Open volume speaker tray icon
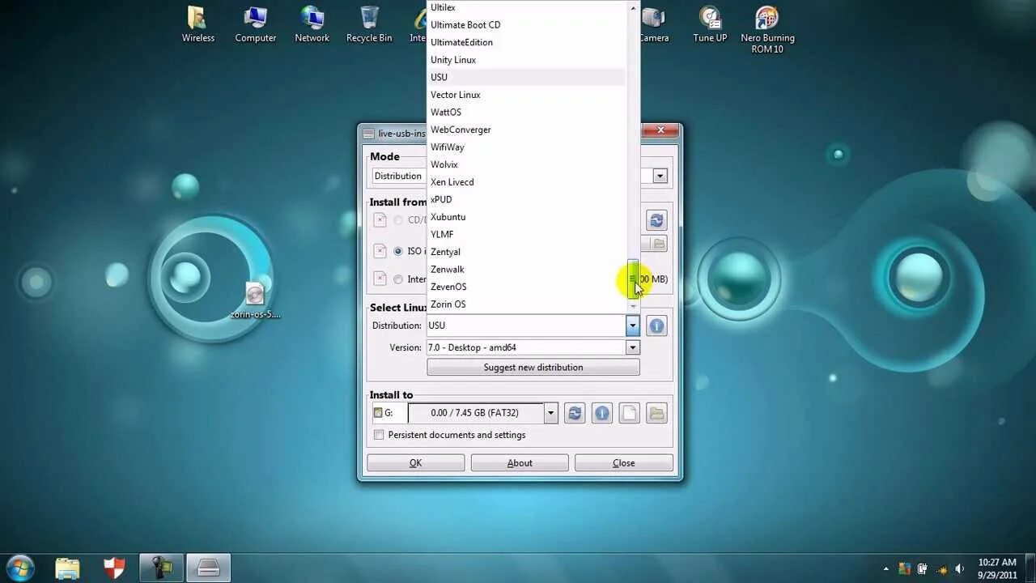Image resolution: width=1036 pixels, height=583 pixels. point(959,568)
